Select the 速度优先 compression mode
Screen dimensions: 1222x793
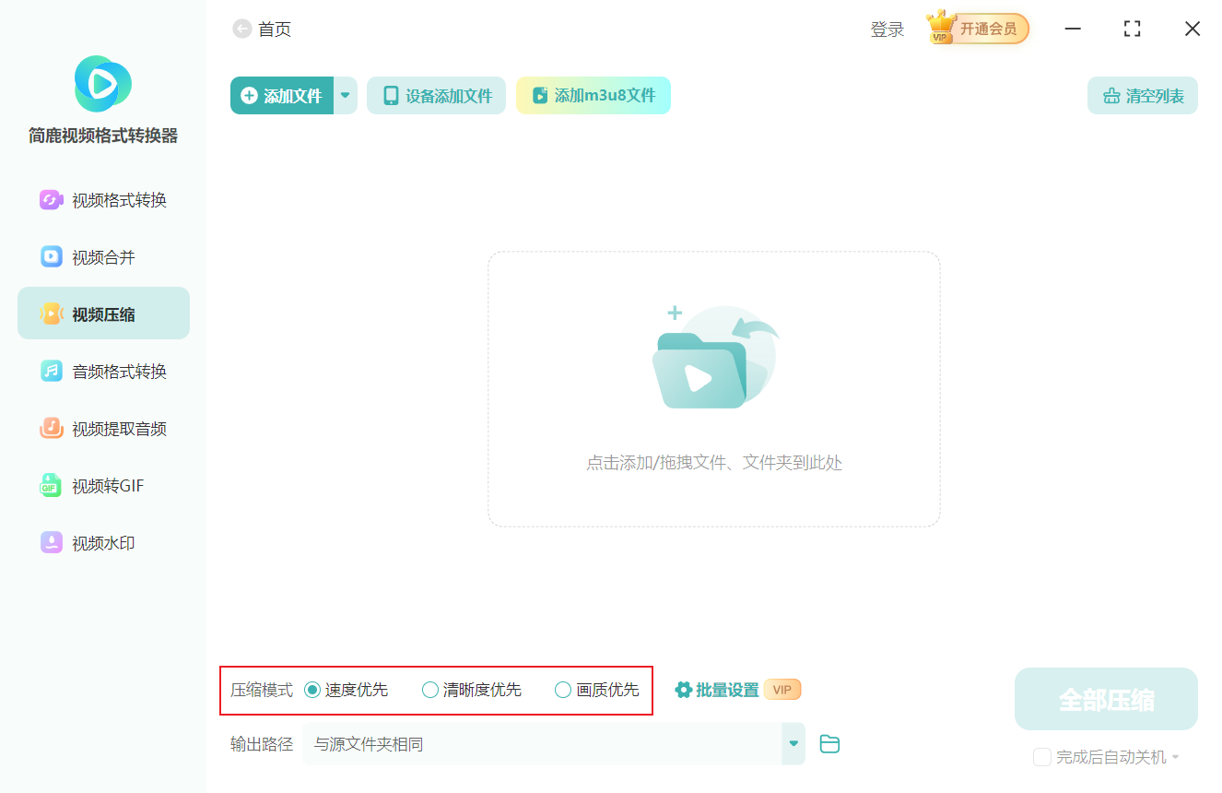click(x=312, y=689)
